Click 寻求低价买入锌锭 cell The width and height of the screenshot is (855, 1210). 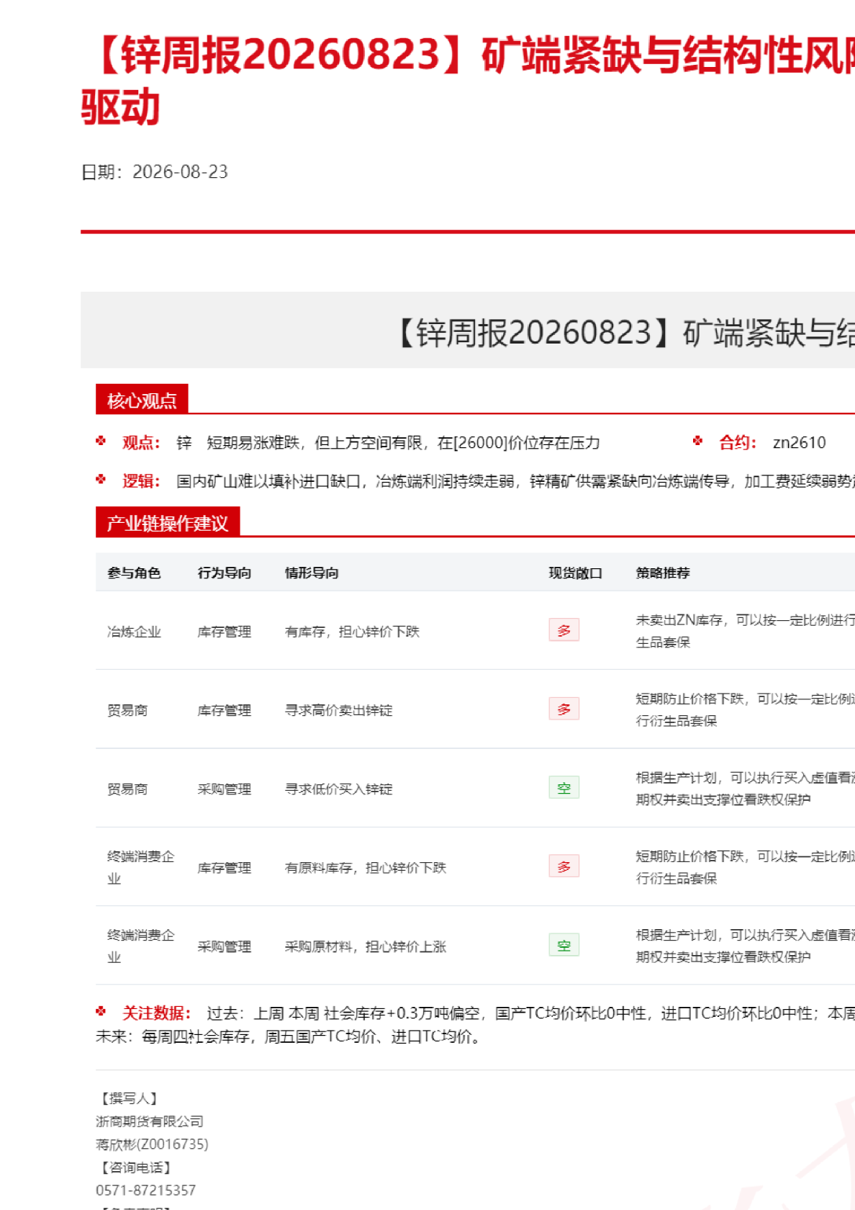coord(339,789)
